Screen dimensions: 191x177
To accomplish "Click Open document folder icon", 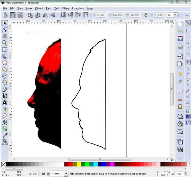I will click(180, 31).
